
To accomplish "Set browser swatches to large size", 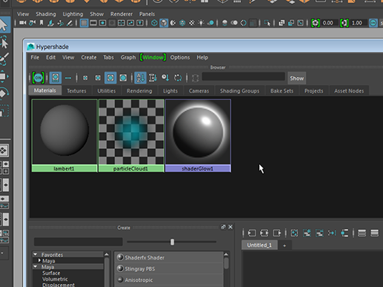I will (110, 78).
